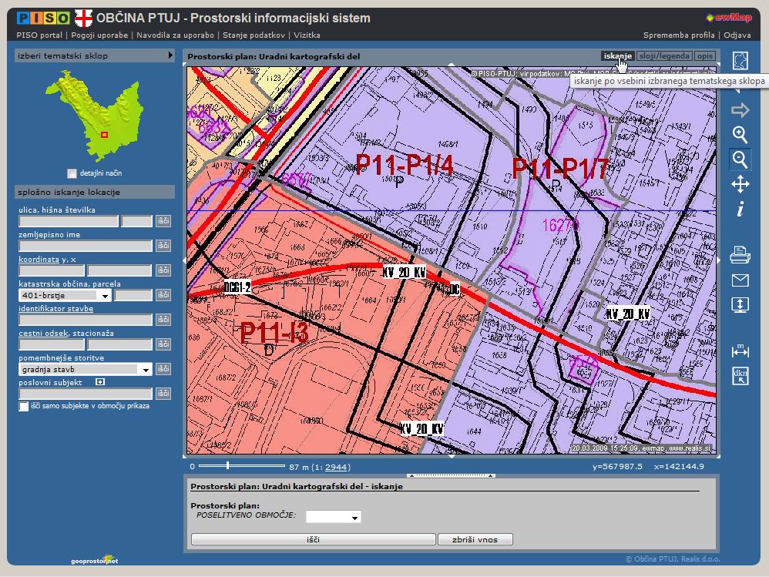Click the wide 'išči' search button
The image size is (769, 577).
point(313,539)
